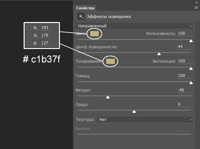The image size is (200, 149).
Task: Click the Экспозиция value field
Action: point(185,61)
